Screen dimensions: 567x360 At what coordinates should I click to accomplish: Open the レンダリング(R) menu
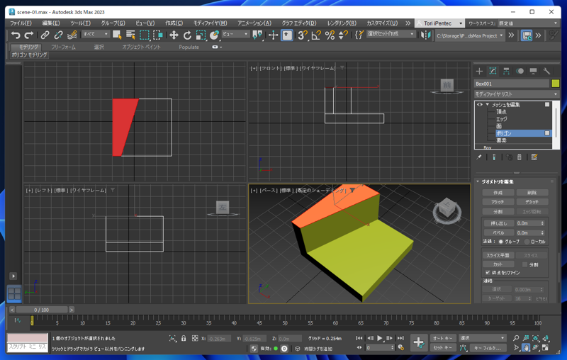pyautogui.click(x=342, y=23)
